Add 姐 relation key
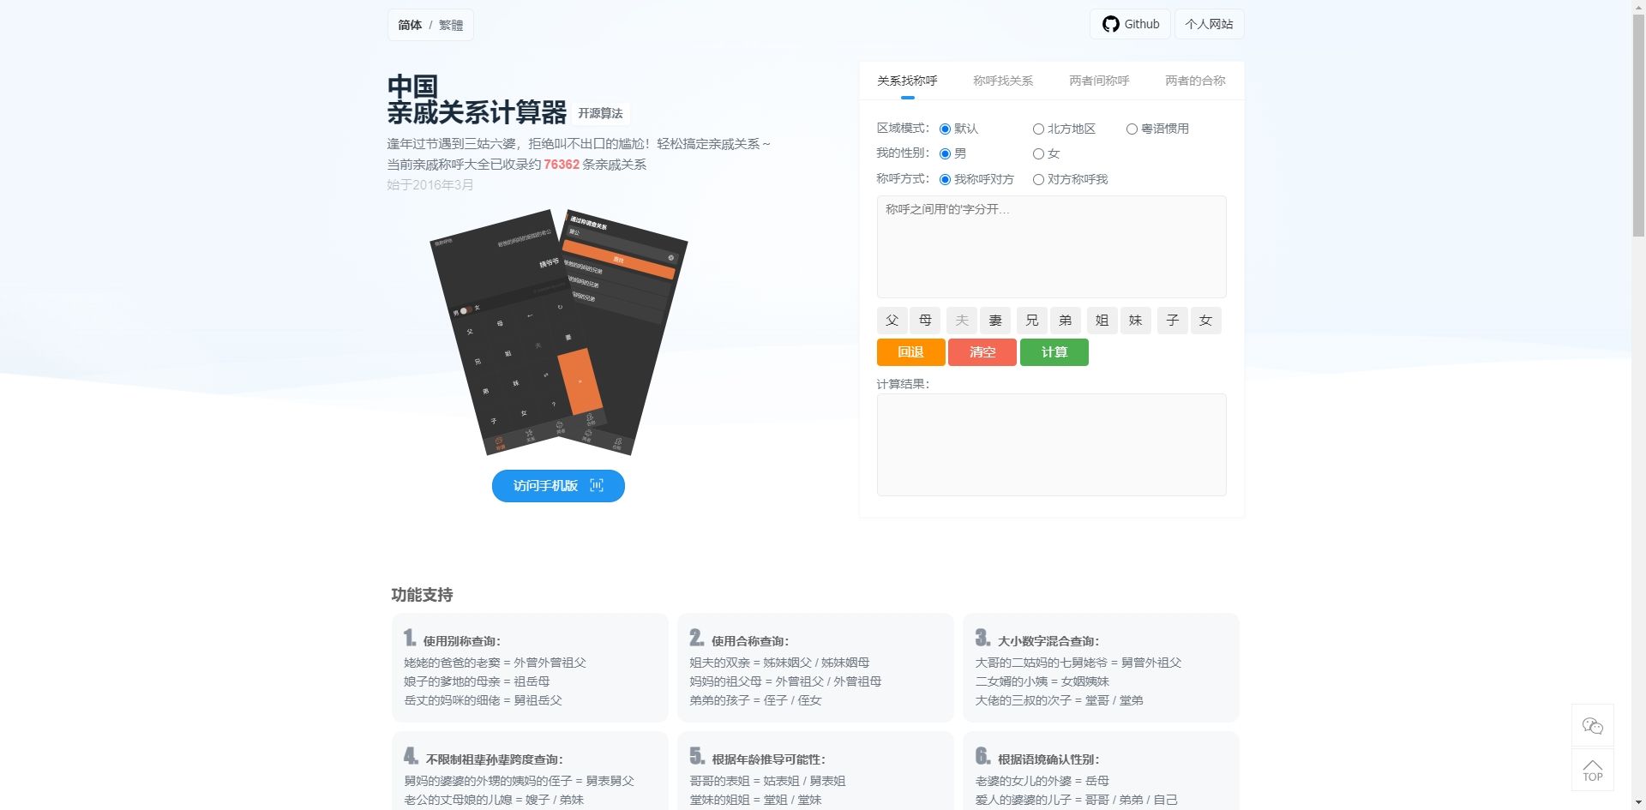This screenshot has height=810, width=1646. [1102, 321]
